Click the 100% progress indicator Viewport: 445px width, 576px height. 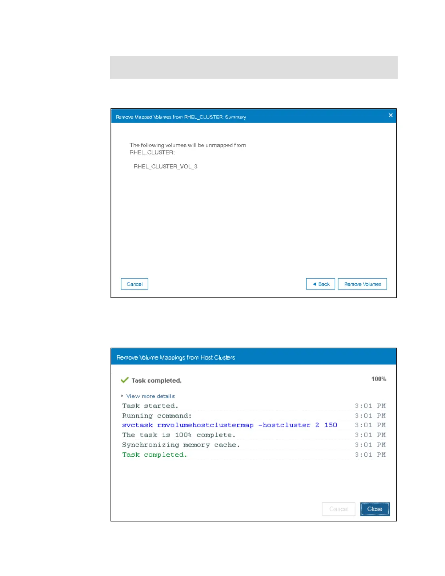coord(379,379)
